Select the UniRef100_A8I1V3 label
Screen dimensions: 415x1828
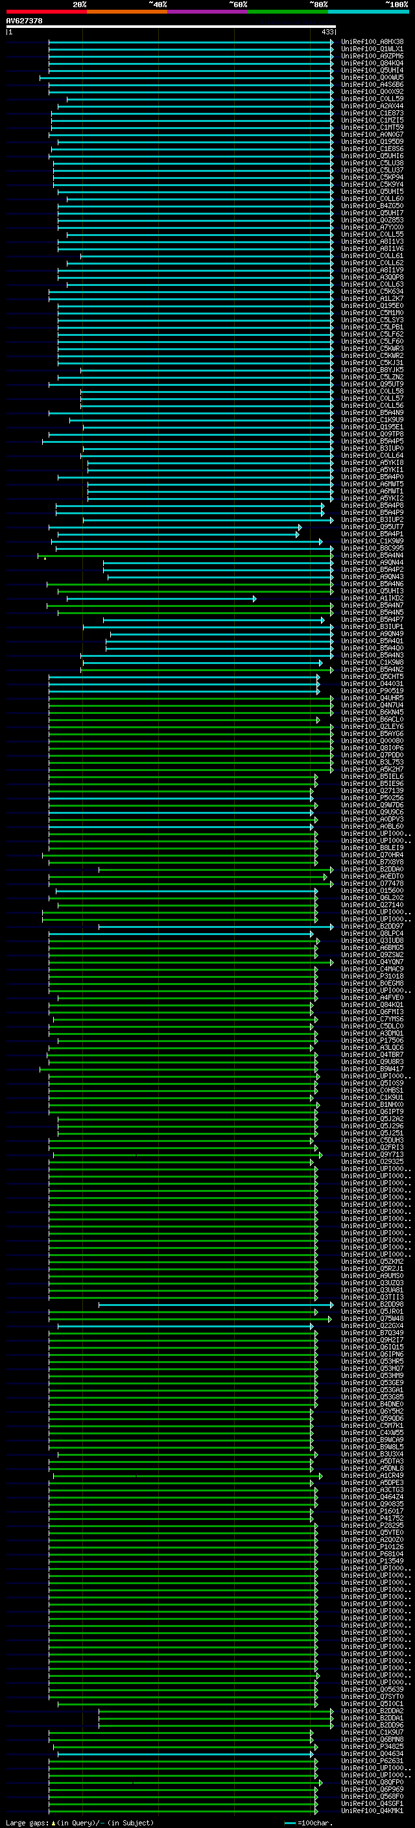click(x=372, y=241)
